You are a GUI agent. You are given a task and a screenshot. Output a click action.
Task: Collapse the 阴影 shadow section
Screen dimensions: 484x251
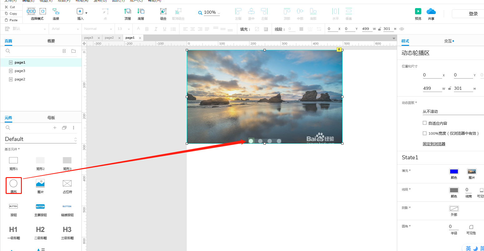click(x=406, y=208)
